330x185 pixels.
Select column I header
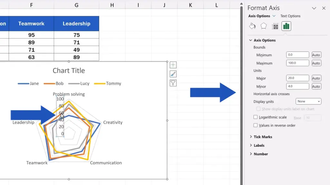[x=138, y=5]
